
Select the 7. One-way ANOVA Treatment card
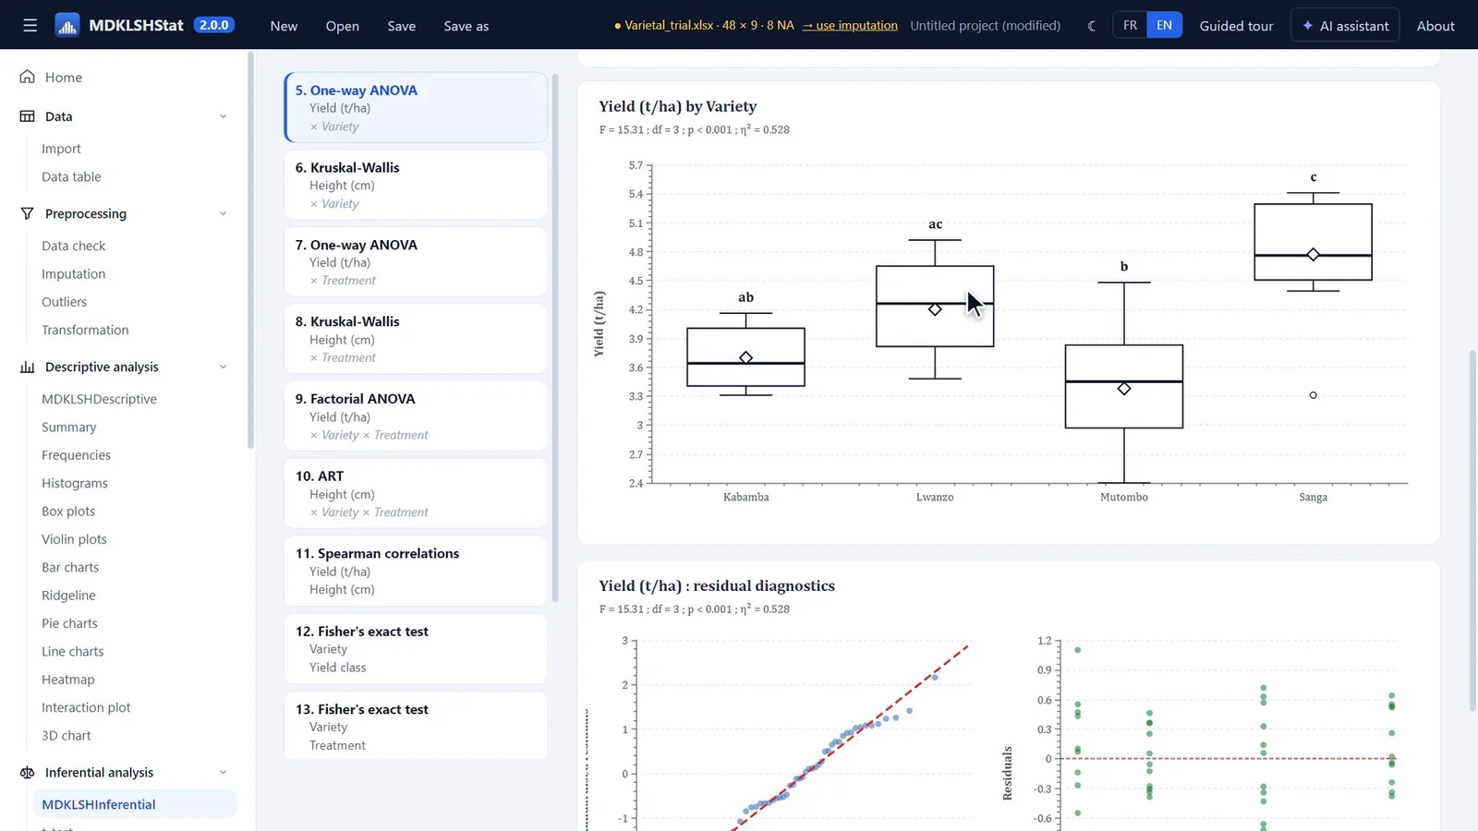416,262
